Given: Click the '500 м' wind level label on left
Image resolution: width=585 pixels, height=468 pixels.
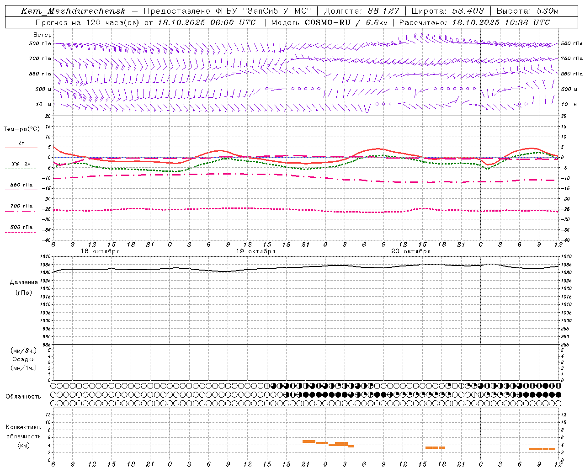Looking at the screenshot, I should 43,89.
